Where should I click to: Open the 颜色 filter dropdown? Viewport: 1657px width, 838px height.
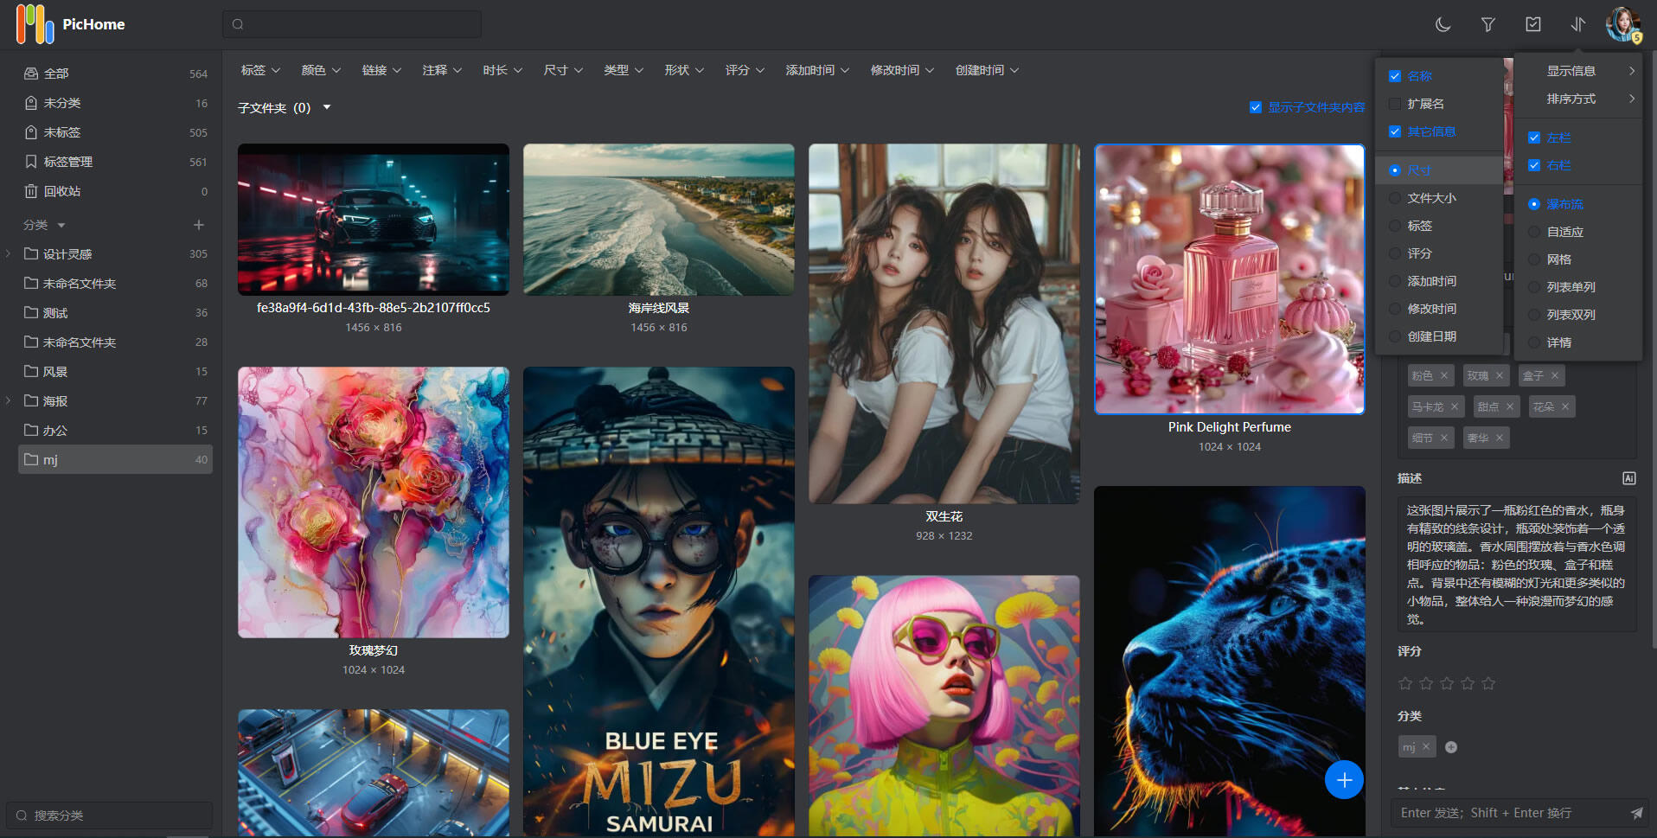[321, 70]
